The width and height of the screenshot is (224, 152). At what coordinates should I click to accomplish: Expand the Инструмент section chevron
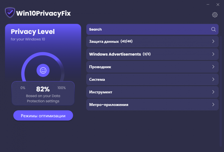pos(213,92)
